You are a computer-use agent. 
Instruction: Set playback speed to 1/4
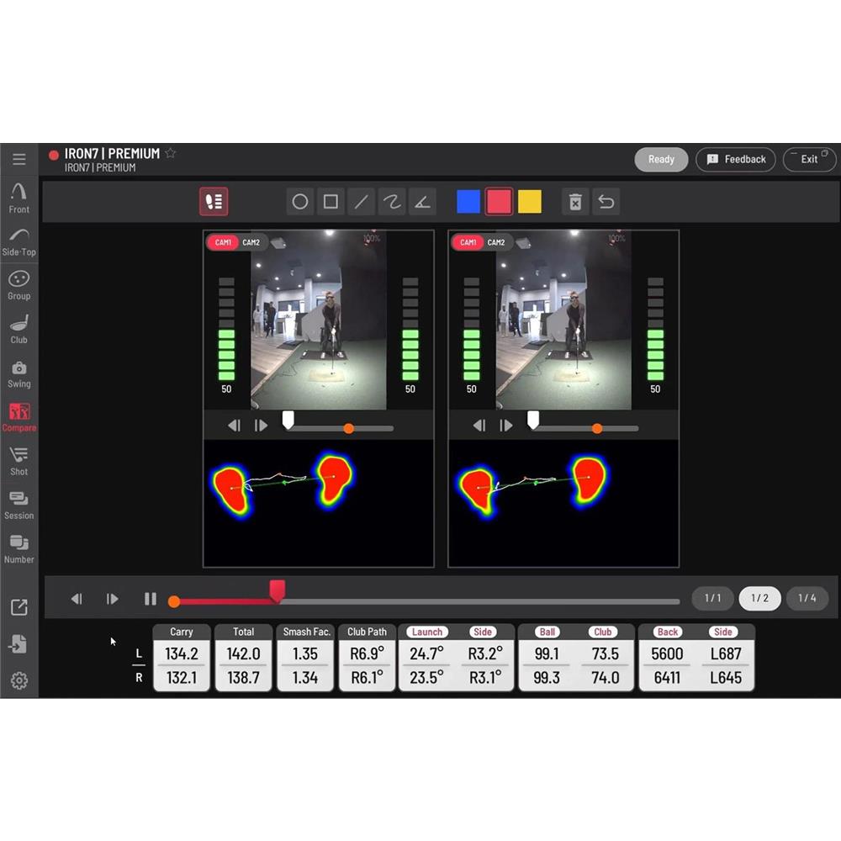tap(807, 598)
